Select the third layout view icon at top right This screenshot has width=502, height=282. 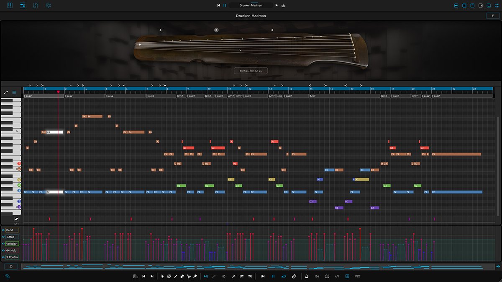pos(472,5)
